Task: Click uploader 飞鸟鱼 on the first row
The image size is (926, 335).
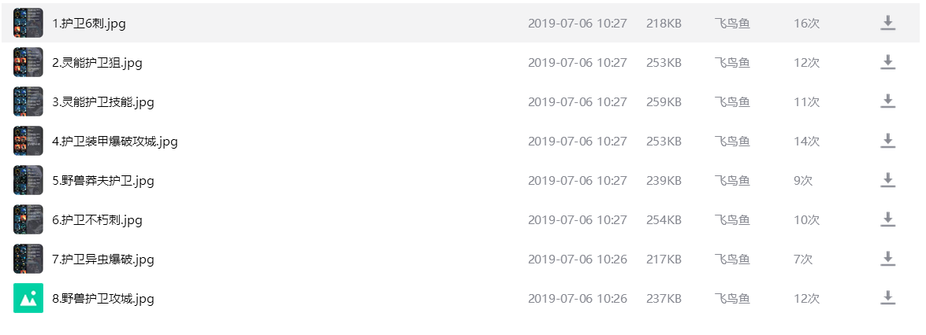Action: point(731,23)
